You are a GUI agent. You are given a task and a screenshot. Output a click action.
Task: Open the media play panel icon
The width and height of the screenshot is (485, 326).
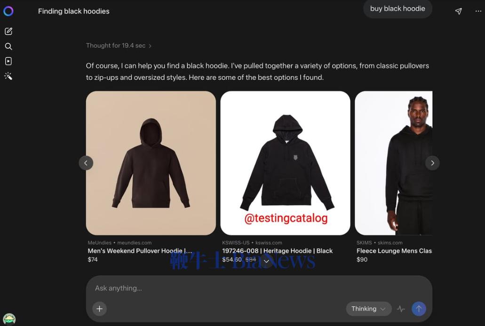click(x=8, y=61)
